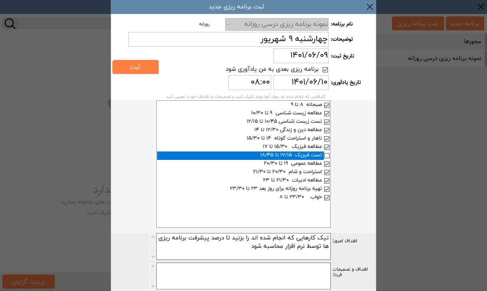Viewport: 487px width, 291px height.
Task: Click the پرینت گزارش print report button
Action: click(28, 282)
